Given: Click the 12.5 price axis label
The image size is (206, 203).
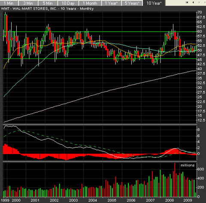Looking at the screenshot, I should [201, 120].
